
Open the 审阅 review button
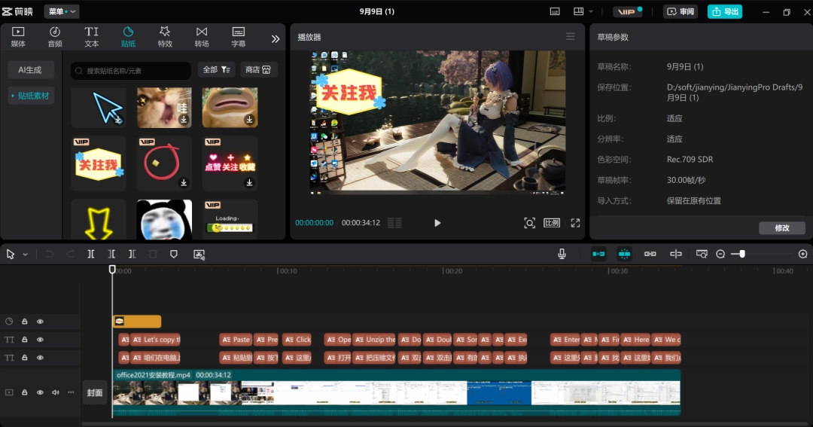681,11
